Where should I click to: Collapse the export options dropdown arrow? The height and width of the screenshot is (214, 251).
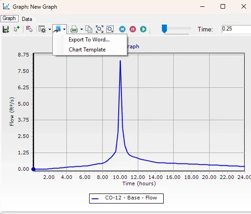click(x=65, y=29)
